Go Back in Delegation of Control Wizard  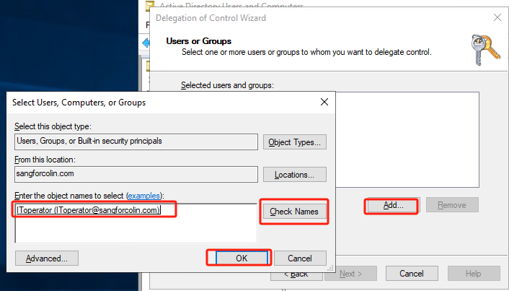296,274
